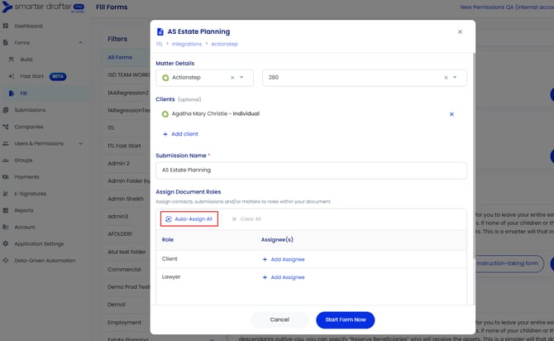The width and height of the screenshot is (554, 341).
Task: Click the Submission Name input field
Action: pyautogui.click(x=311, y=170)
